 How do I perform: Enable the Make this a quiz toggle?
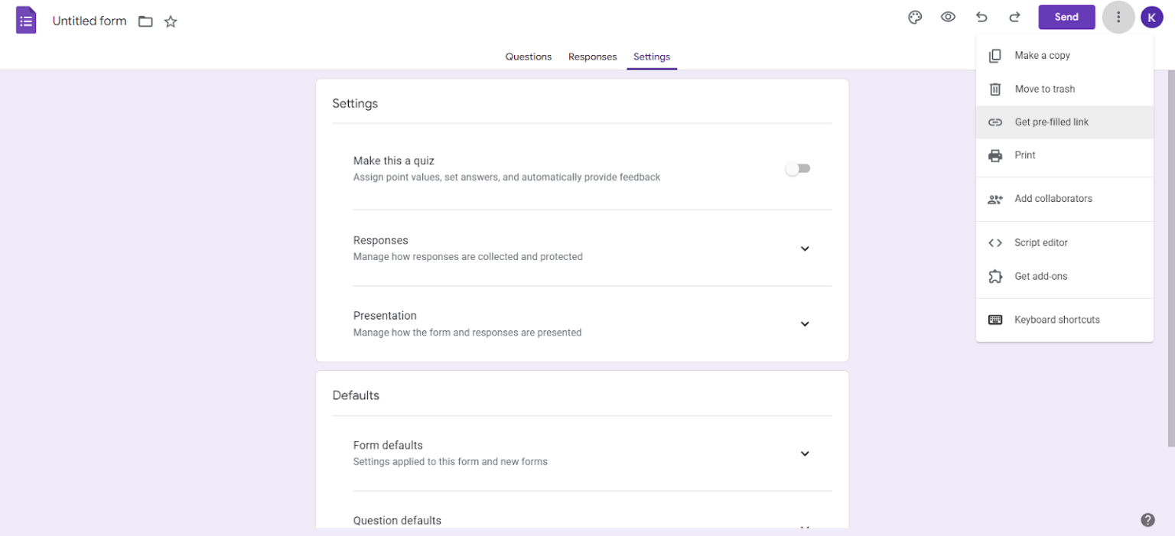point(798,168)
